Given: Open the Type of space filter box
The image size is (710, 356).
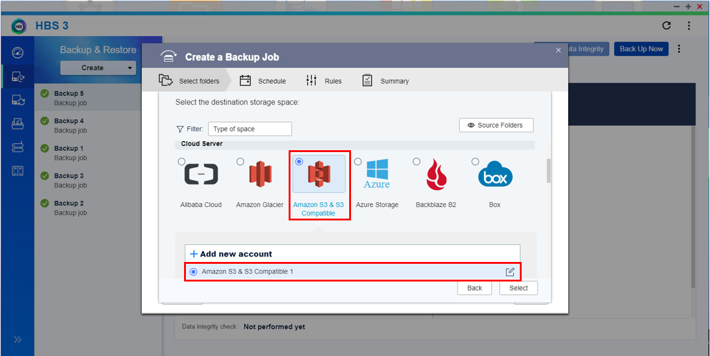Looking at the screenshot, I should (x=250, y=129).
